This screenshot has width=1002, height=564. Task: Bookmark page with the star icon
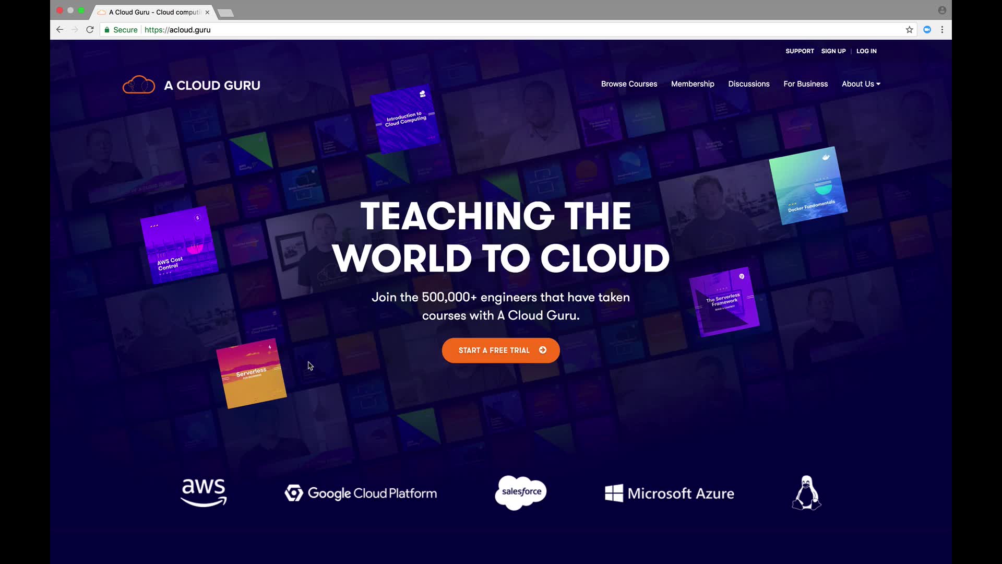pos(909,30)
